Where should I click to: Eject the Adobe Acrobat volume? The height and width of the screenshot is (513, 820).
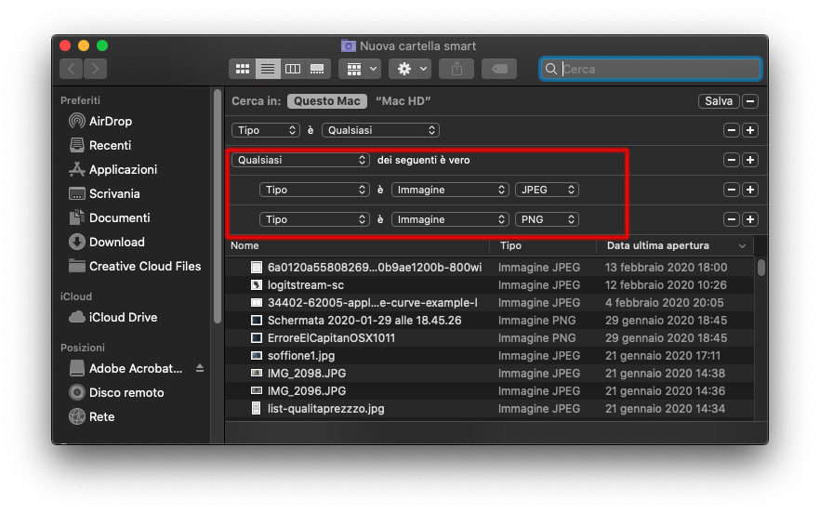[199, 369]
